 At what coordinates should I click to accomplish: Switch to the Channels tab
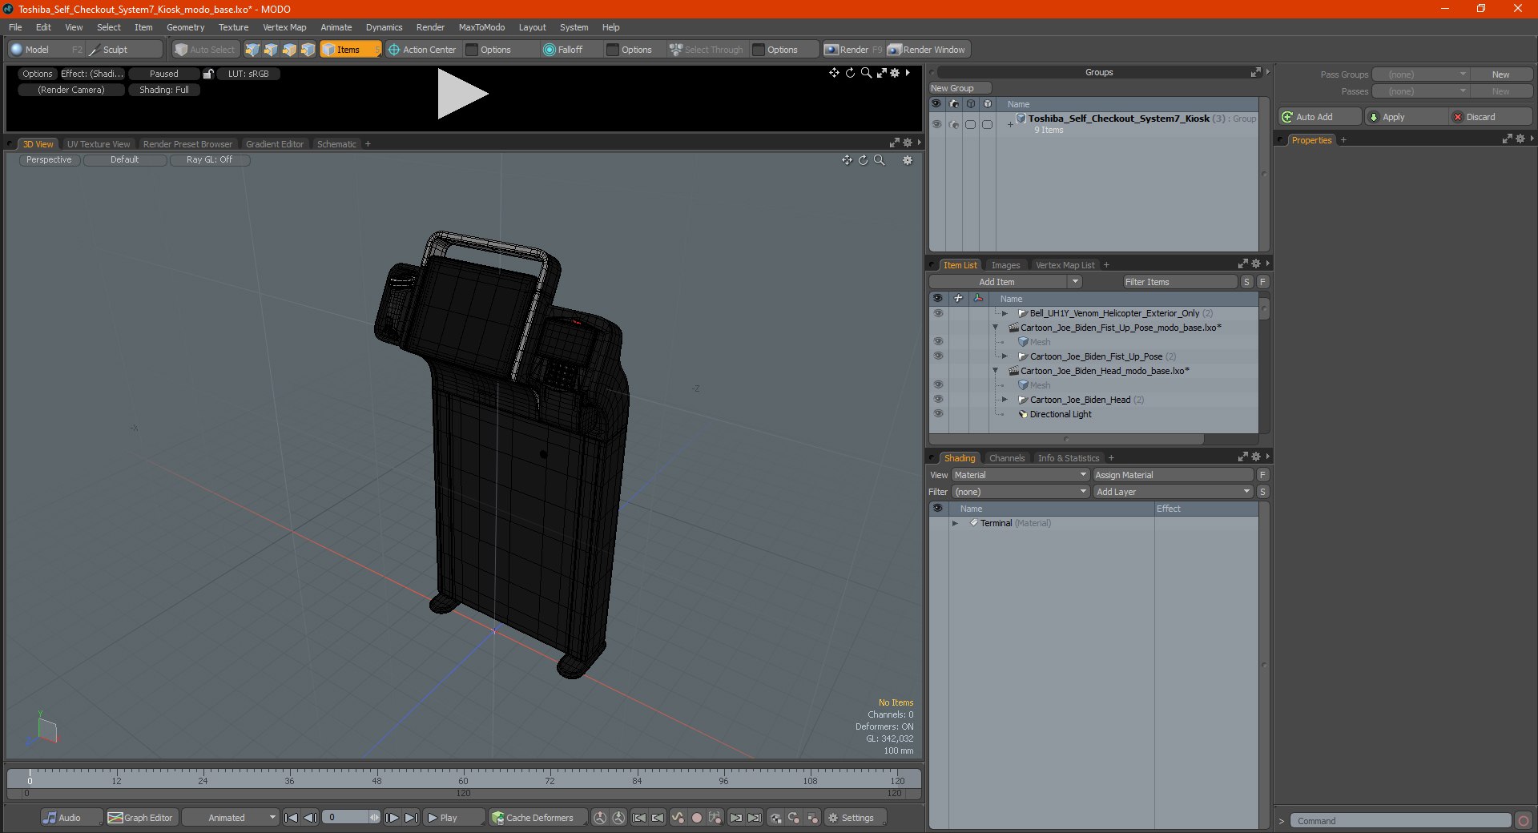tap(1006, 458)
